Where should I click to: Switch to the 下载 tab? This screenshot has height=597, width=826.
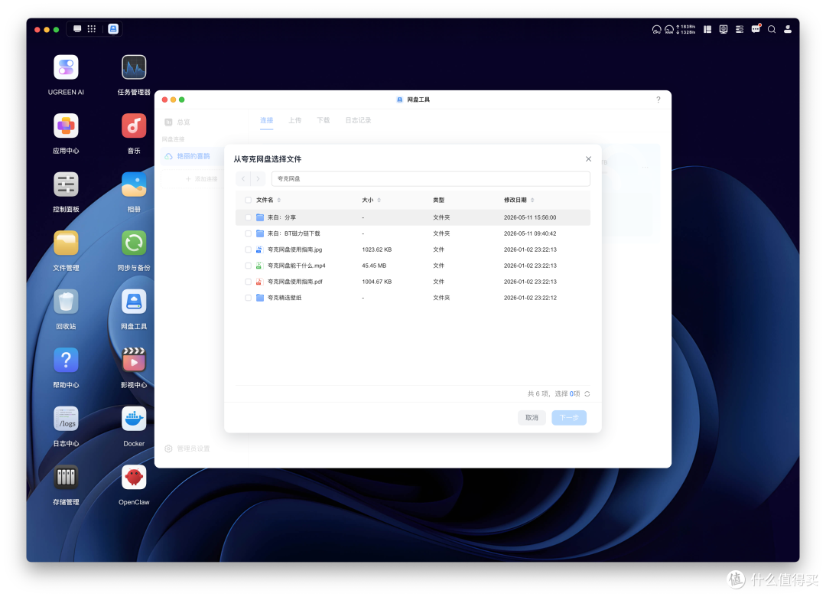[323, 120]
